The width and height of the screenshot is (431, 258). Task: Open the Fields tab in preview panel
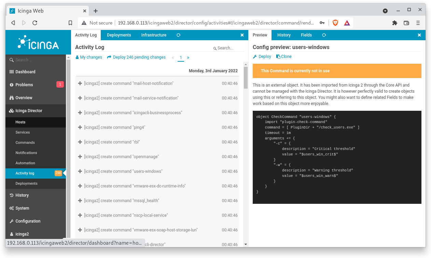click(x=306, y=35)
